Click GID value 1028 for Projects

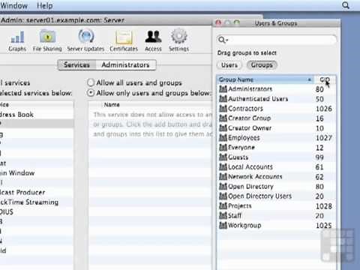324,206
